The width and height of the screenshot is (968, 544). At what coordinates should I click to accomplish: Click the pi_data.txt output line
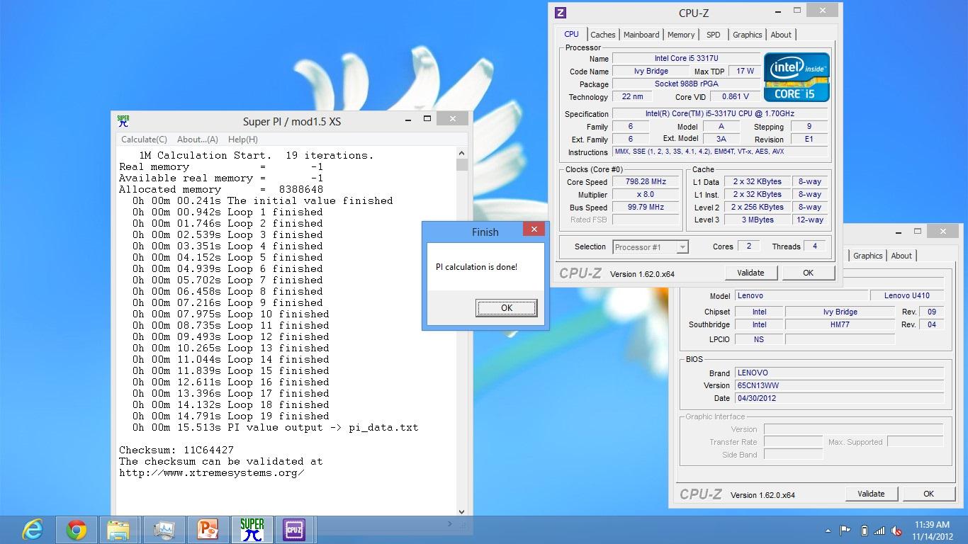(x=276, y=427)
